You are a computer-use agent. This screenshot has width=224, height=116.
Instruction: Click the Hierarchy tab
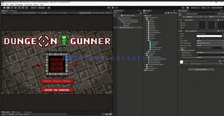(119, 11)
